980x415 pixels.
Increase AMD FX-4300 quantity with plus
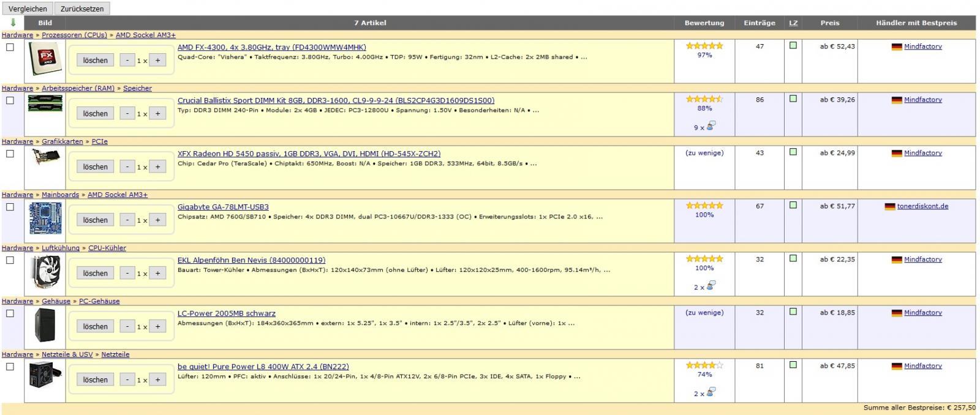[157, 61]
